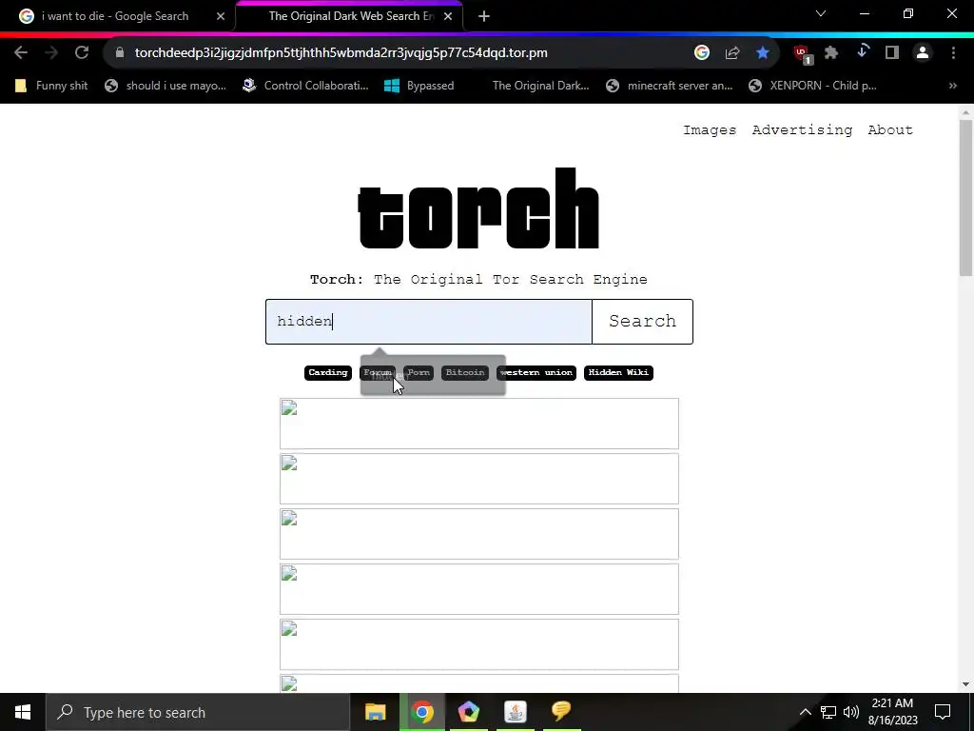Screen dimensions: 974x731
Task: Click the Search button
Action: (x=642, y=322)
